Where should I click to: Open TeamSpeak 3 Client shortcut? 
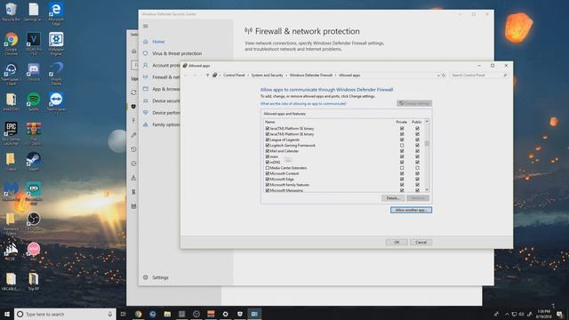tap(12, 73)
